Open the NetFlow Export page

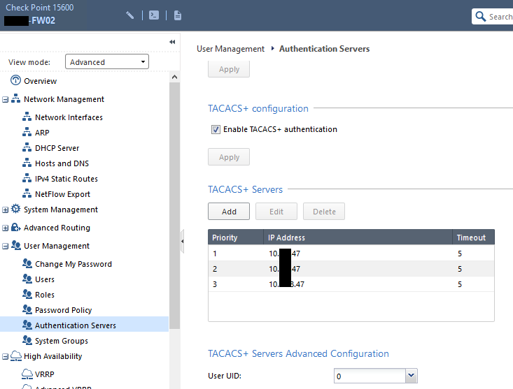[62, 194]
